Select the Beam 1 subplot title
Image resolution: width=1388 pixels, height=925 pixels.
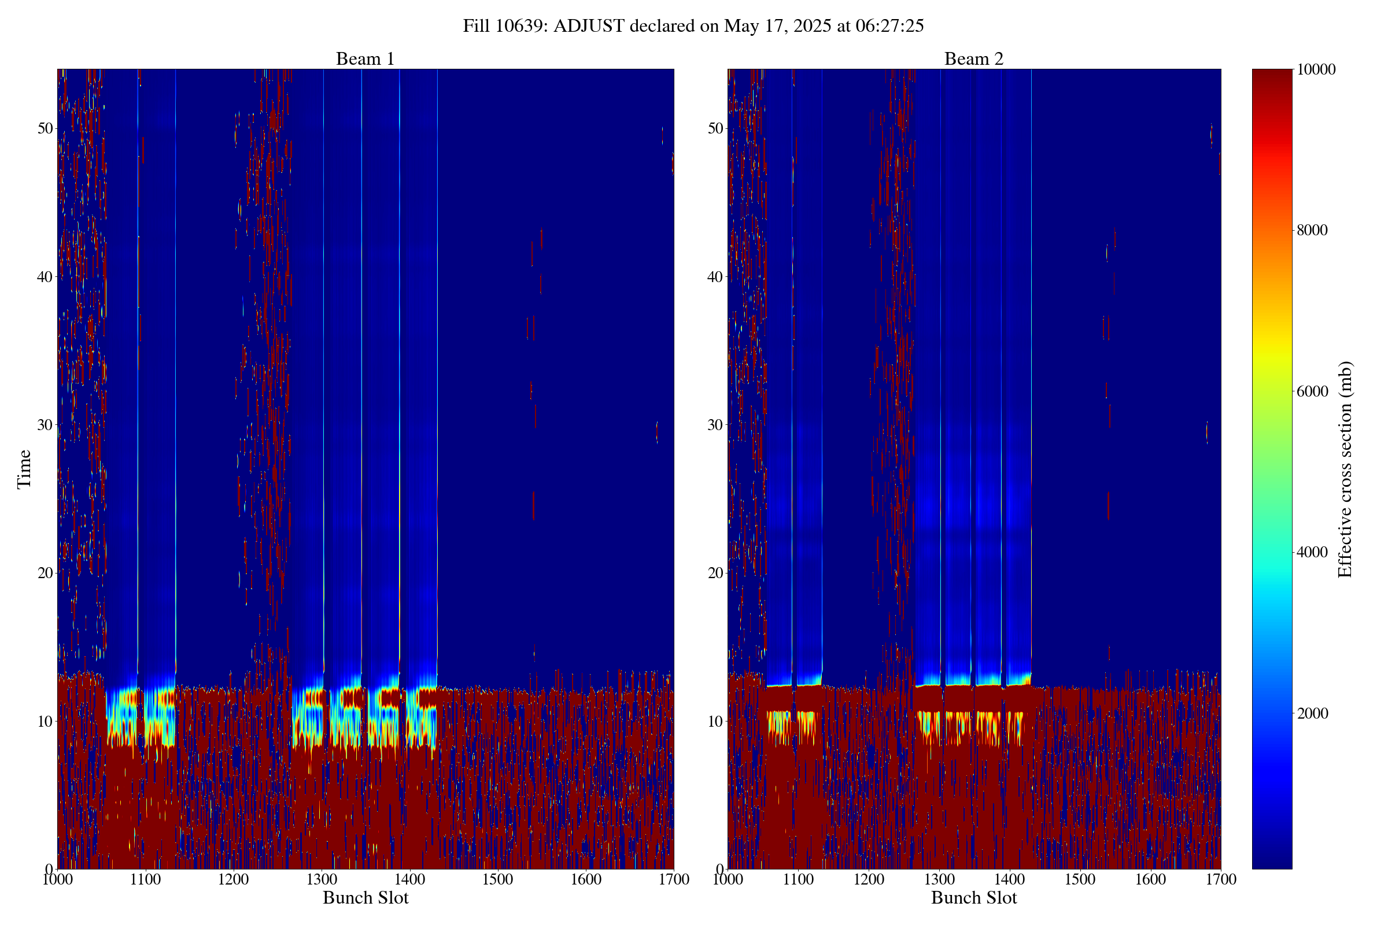366,59
